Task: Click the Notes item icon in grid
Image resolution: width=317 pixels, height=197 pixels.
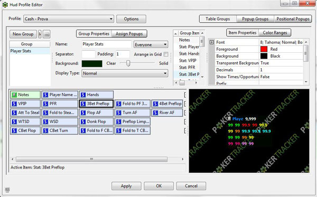Action: tap(14, 95)
